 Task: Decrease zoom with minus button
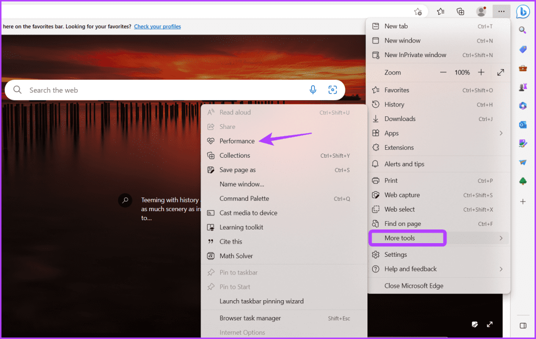pos(443,72)
